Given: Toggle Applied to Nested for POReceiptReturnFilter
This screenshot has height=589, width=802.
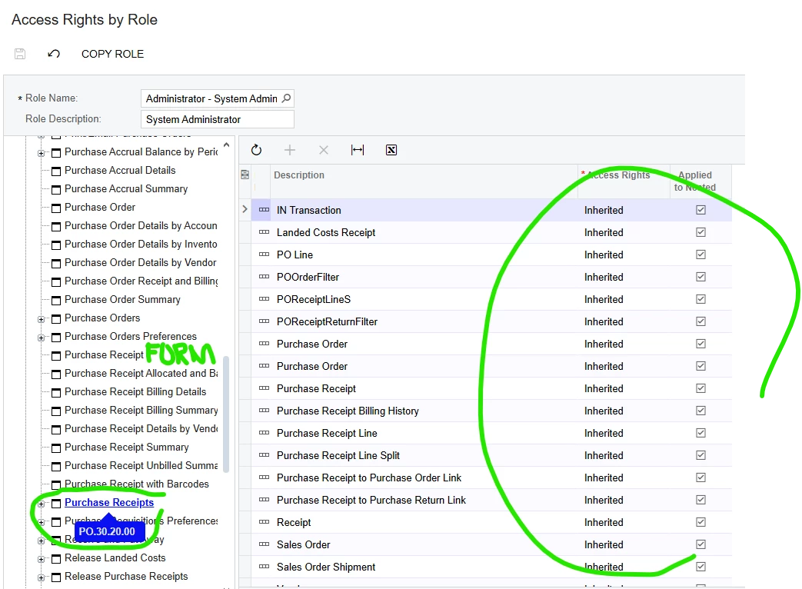Looking at the screenshot, I should (701, 321).
